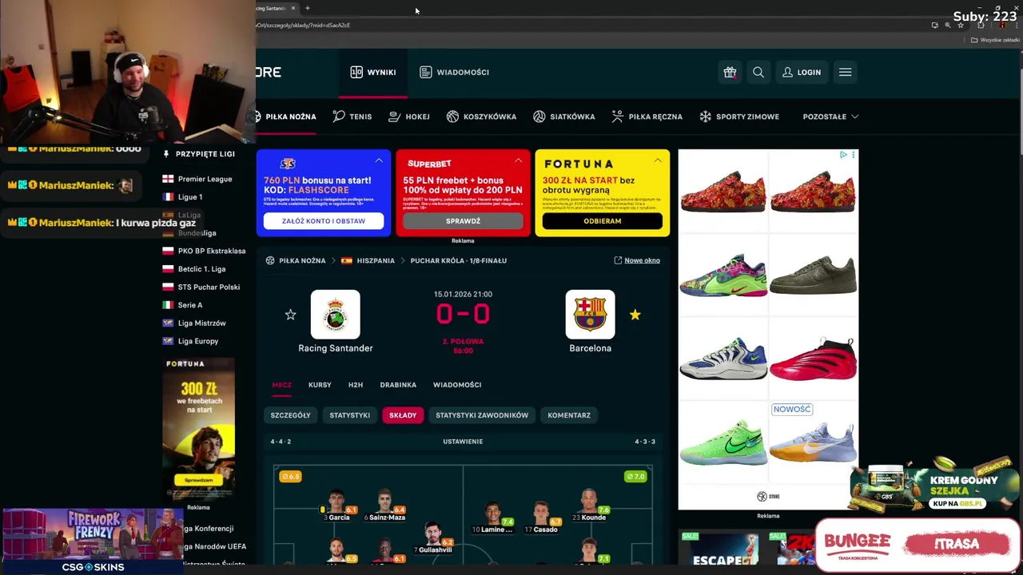
Task: Select the Szczegóły sub-tab
Action: pos(290,415)
